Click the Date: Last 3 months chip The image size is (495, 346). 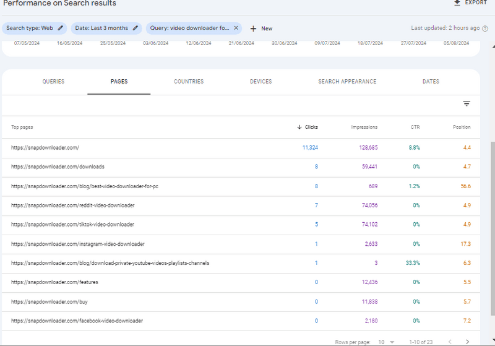(106, 28)
